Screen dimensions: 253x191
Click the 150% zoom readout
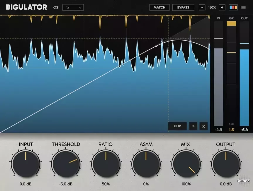tap(212, 8)
